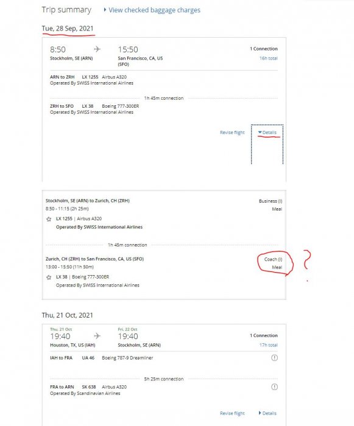
Task: Click the airplane icon on Houston departure
Action: [x=97, y=336]
